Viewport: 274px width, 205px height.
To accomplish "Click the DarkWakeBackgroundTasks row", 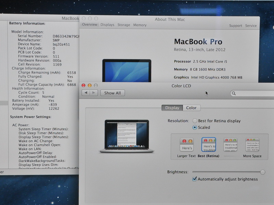I will pos(42,161).
